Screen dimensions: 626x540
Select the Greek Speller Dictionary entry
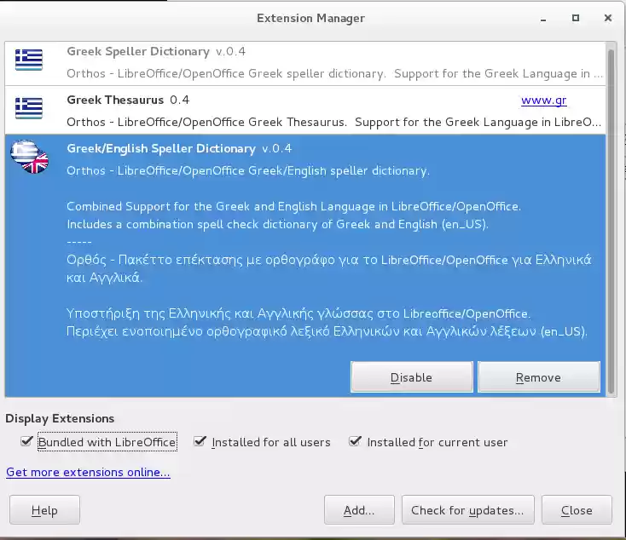click(256, 62)
